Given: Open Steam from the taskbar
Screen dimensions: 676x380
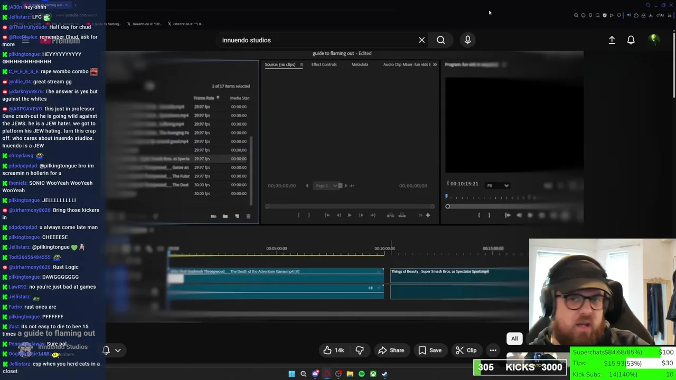Looking at the screenshot, I should [384, 374].
